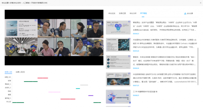Click the pink speaking segment on the timeline
The image size is (203, 110).
pyautogui.click(x=54, y=92)
